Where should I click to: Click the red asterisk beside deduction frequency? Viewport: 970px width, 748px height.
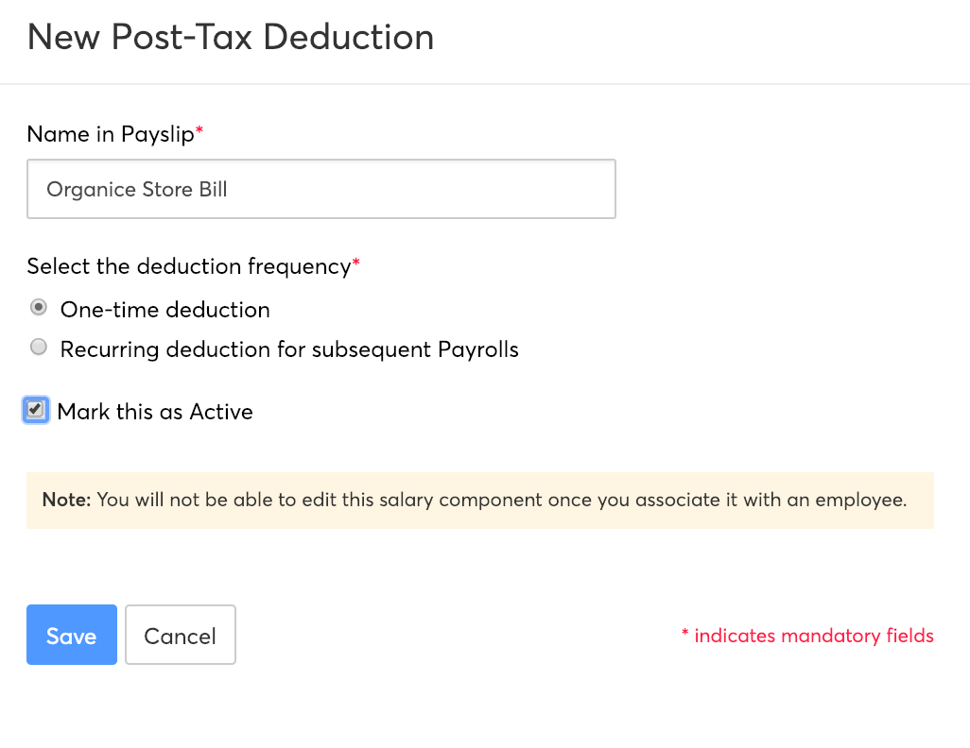coord(356,265)
